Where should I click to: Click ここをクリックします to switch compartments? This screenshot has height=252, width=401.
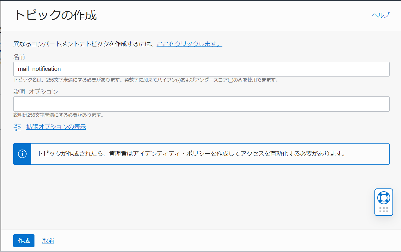(x=189, y=44)
